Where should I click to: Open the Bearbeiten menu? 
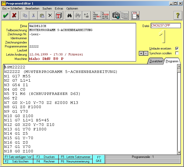click(32, 8)
